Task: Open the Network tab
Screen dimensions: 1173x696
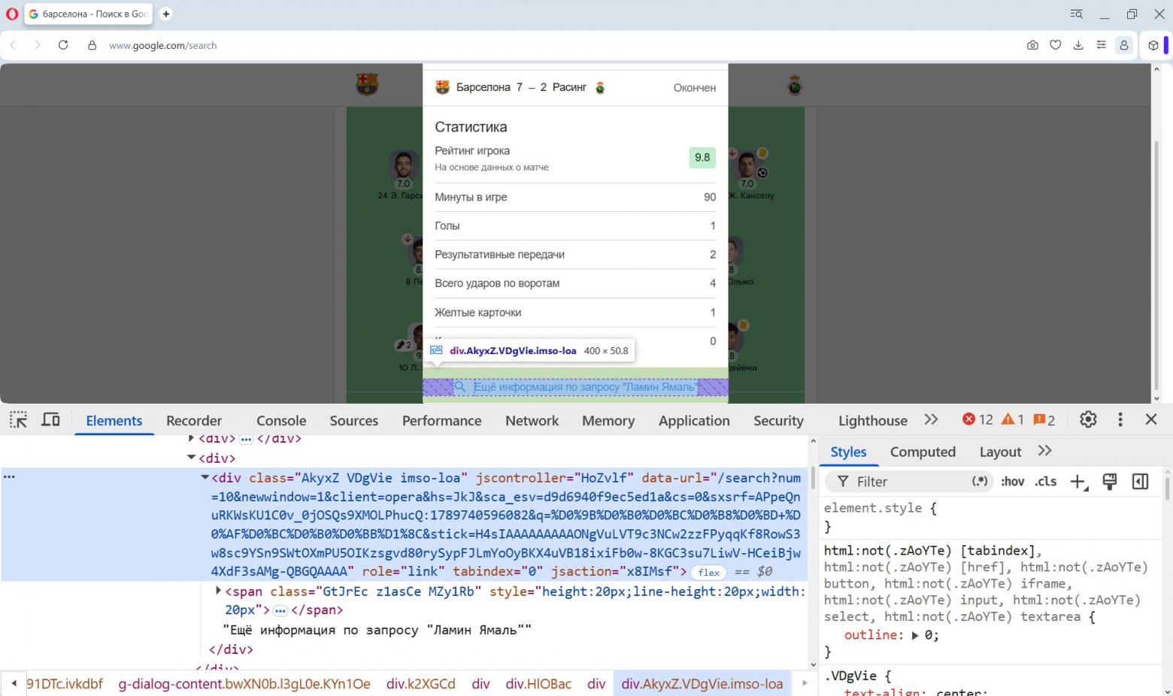Action: point(532,421)
